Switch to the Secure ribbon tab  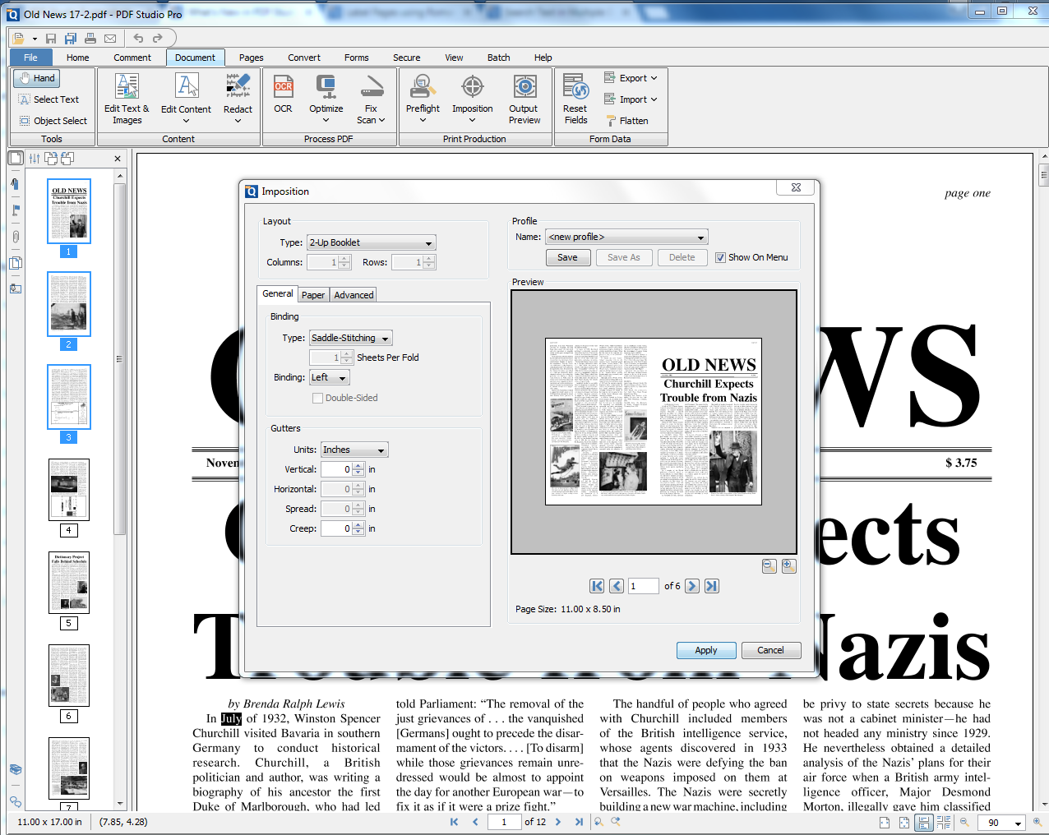click(406, 58)
